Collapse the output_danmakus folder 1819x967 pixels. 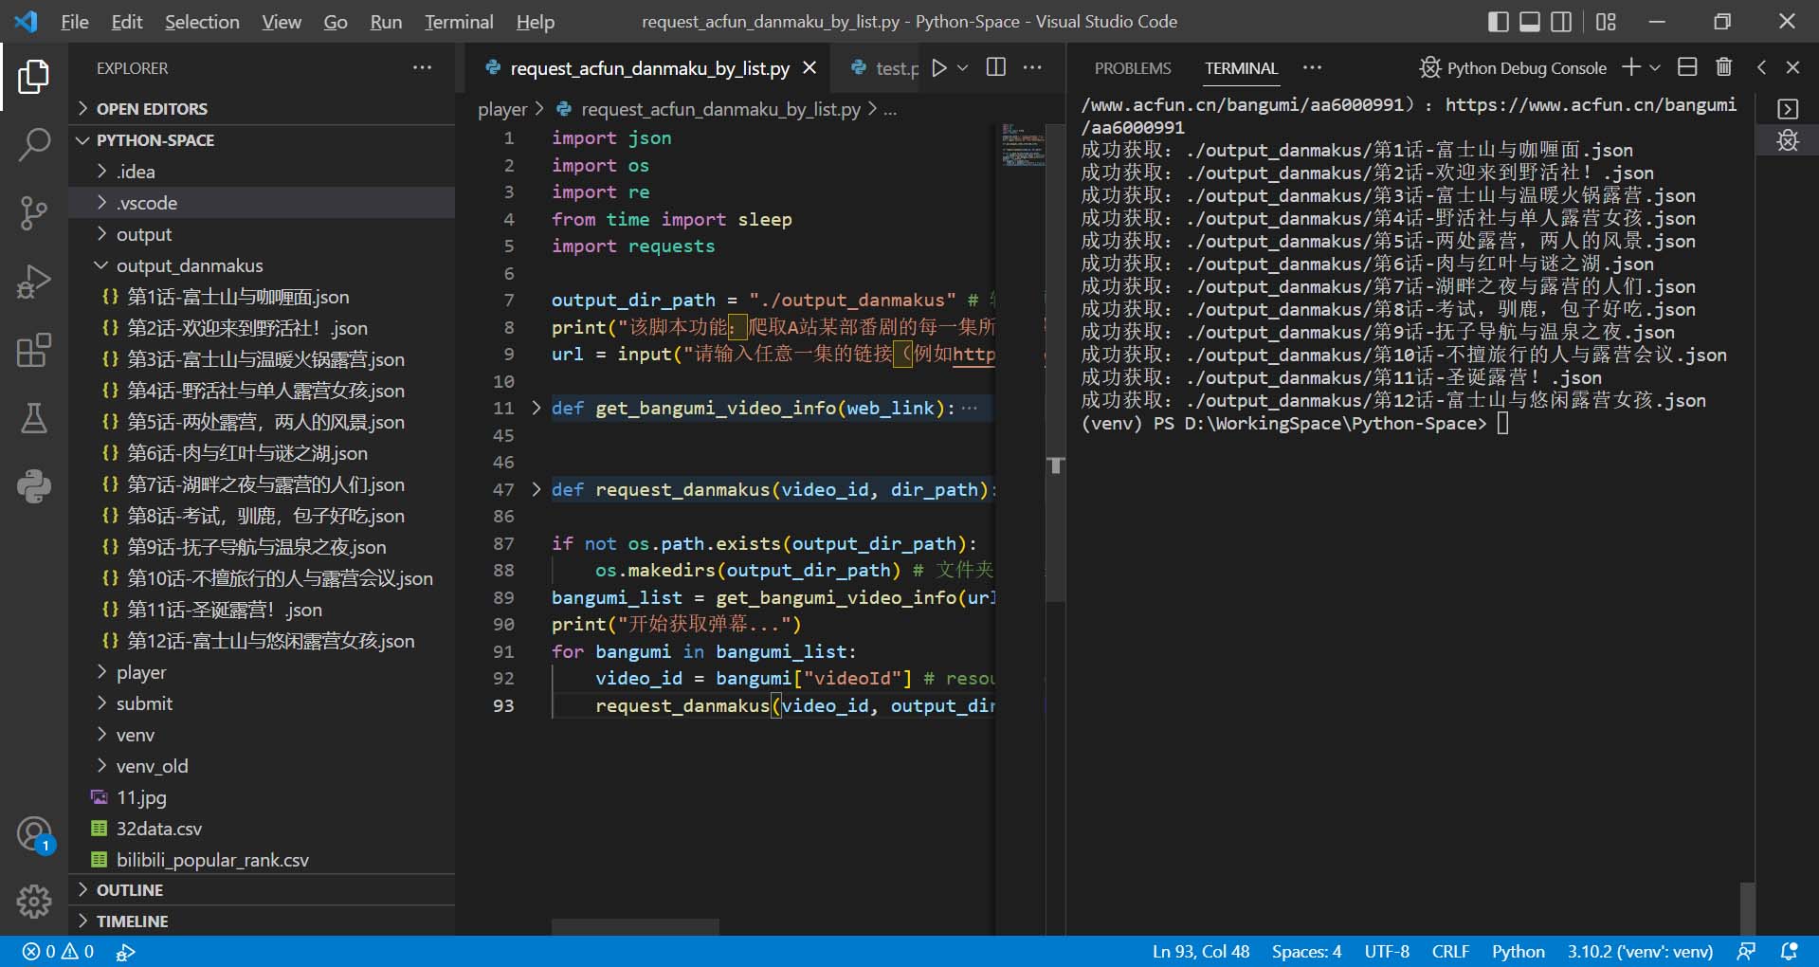[x=262, y=265]
